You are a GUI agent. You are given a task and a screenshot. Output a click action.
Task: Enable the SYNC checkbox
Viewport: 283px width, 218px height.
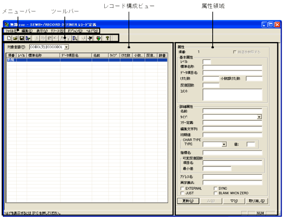click(x=216, y=189)
